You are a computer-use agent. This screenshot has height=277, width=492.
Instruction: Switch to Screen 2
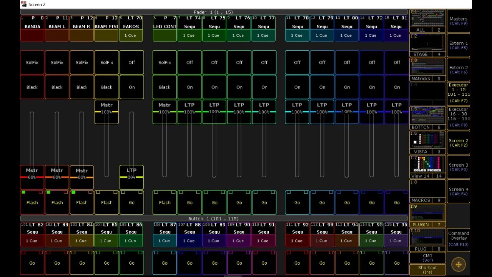(x=459, y=142)
